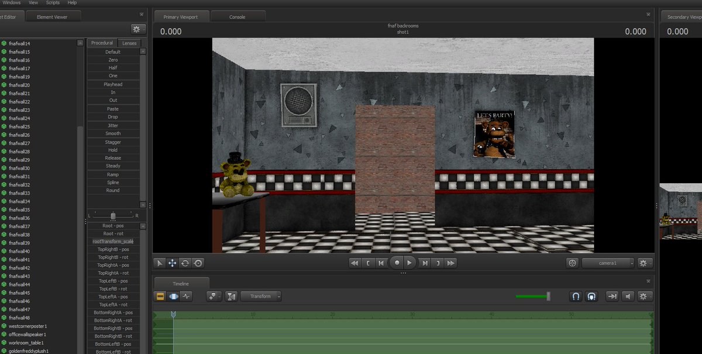
Task: Select the BottomRightA - pos control
Action: point(113,312)
